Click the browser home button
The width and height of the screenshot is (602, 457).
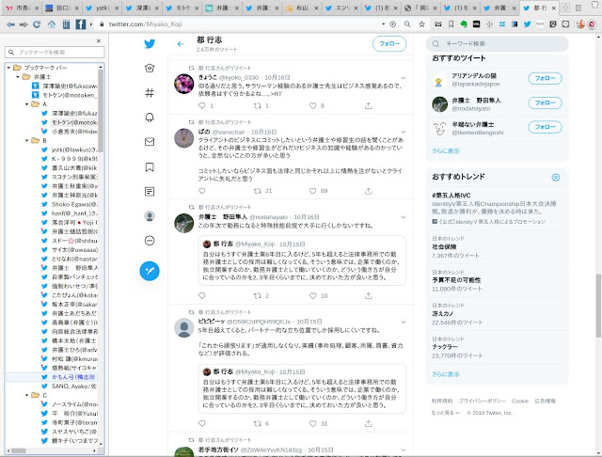click(x=52, y=24)
